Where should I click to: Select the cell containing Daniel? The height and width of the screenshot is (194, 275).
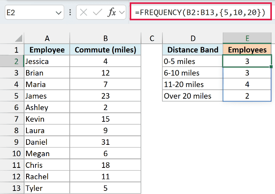[x=47, y=142]
